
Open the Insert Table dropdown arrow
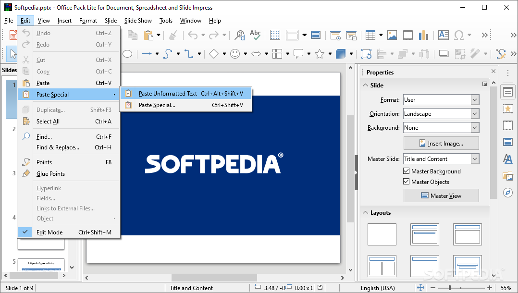pyautogui.click(x=381, y=35)
